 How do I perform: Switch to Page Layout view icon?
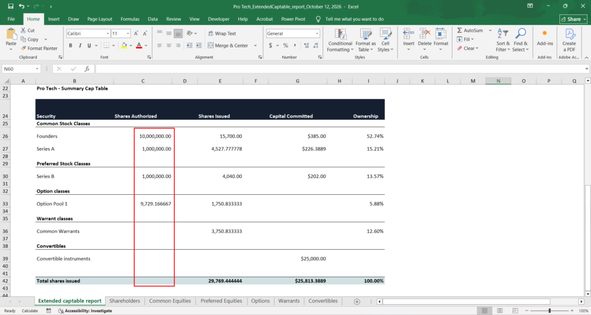(500, 310)
